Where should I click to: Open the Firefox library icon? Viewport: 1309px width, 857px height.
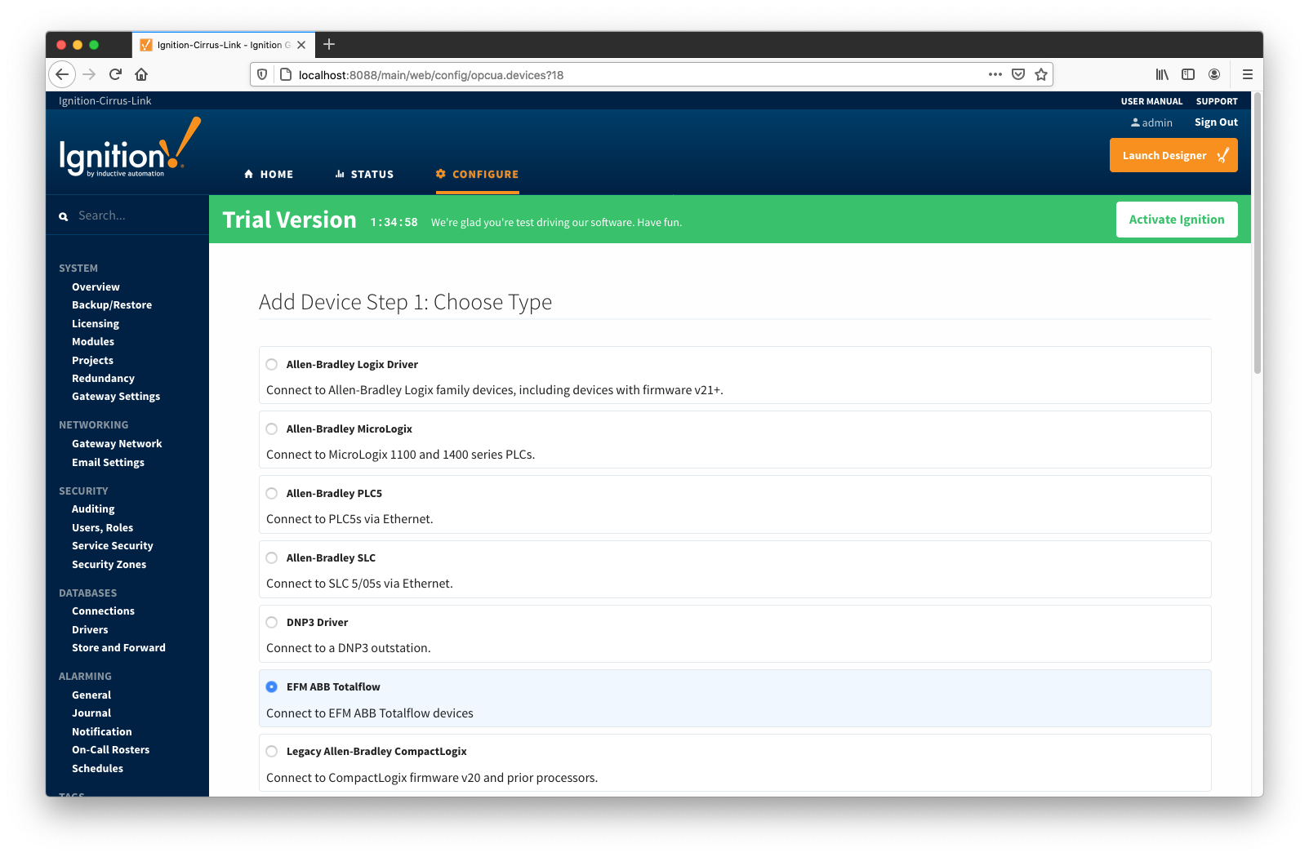1162,74
